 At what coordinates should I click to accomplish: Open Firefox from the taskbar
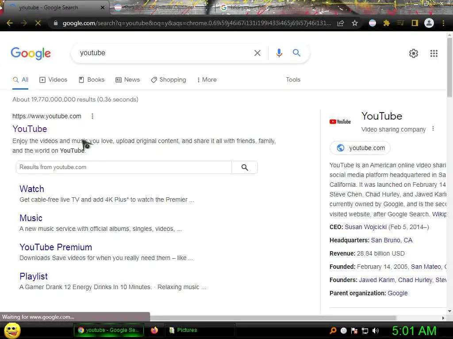[x=154, y=330]
